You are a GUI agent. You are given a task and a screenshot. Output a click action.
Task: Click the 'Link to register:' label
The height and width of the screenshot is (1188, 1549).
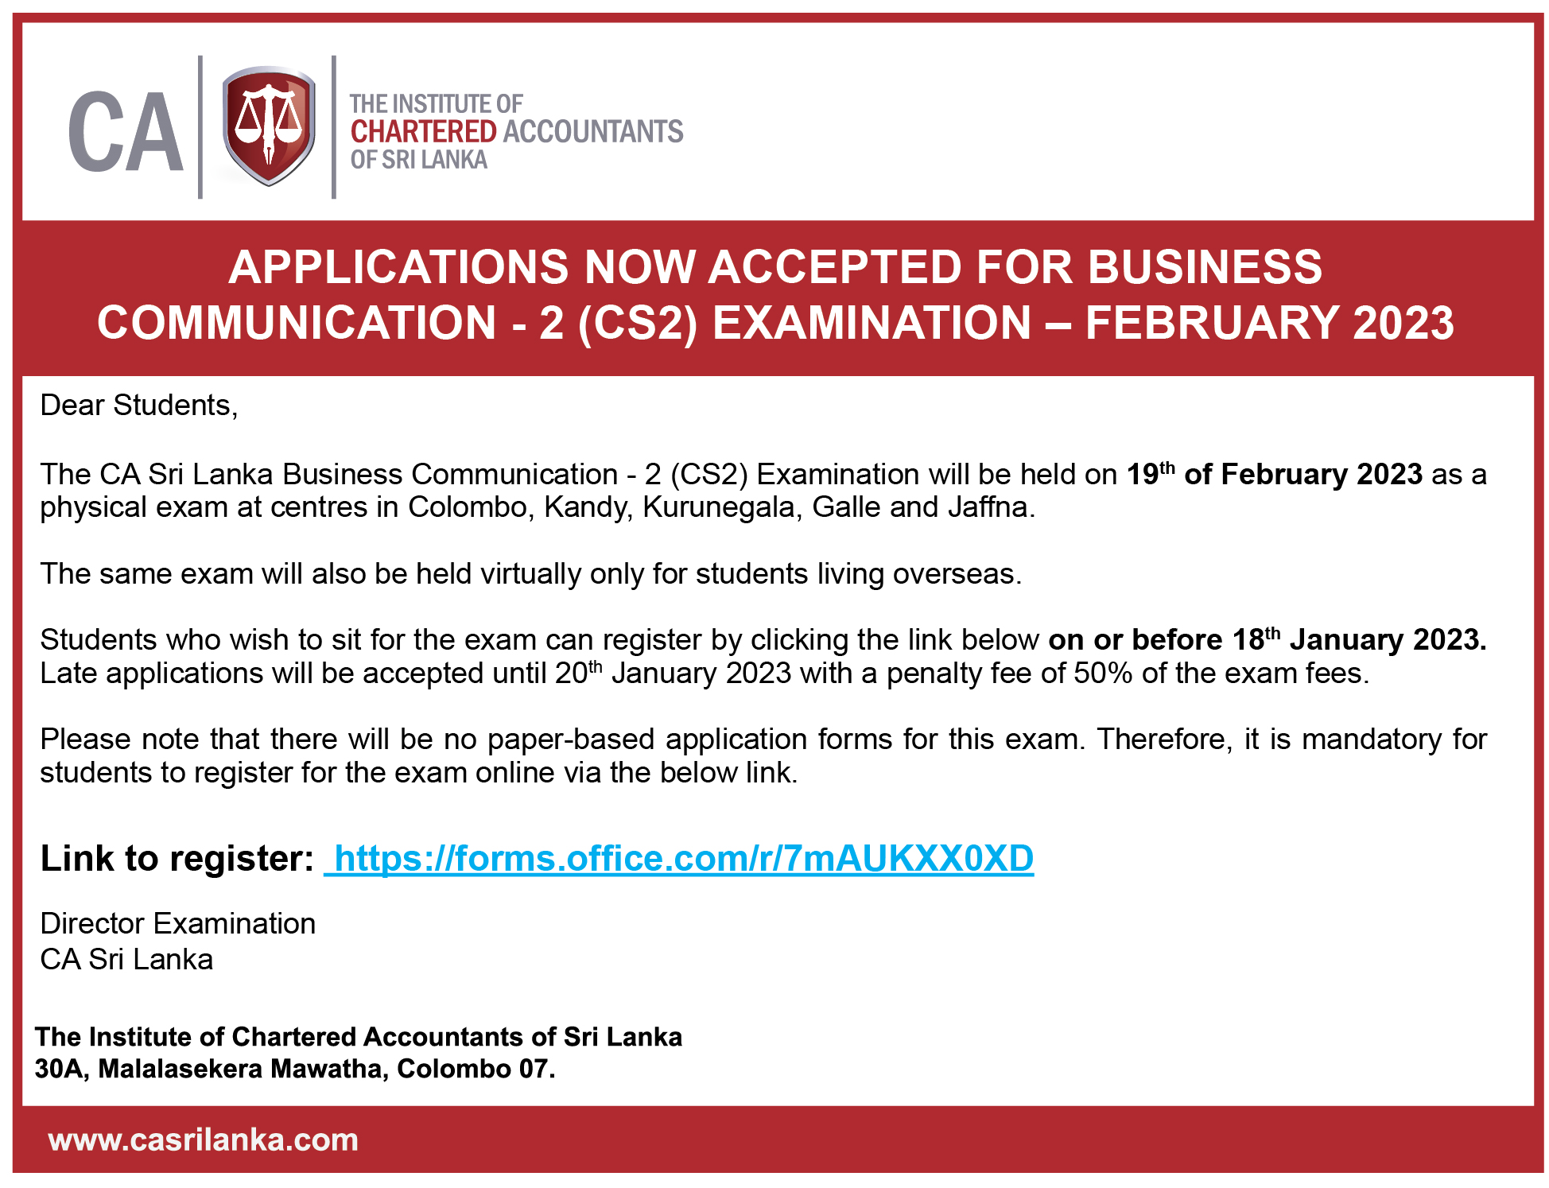[177, 859]
